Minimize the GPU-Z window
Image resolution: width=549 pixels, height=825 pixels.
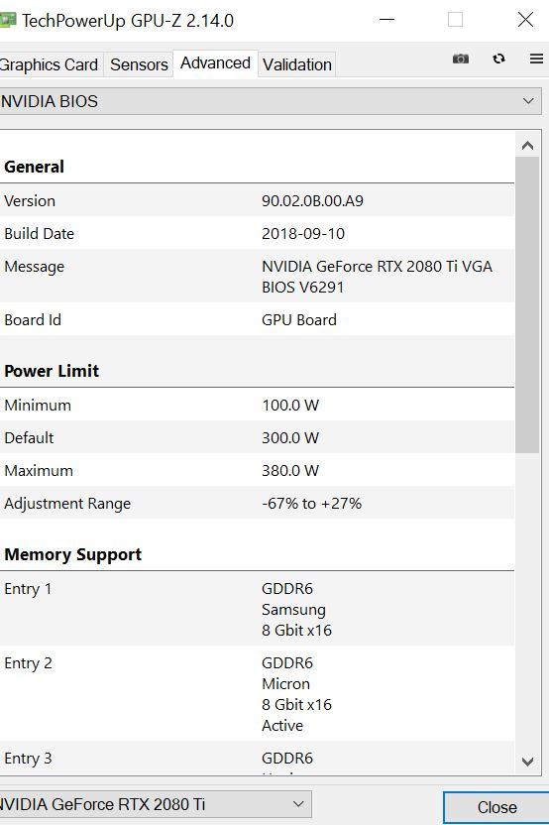pyautogui.click(x=387, y=20)
